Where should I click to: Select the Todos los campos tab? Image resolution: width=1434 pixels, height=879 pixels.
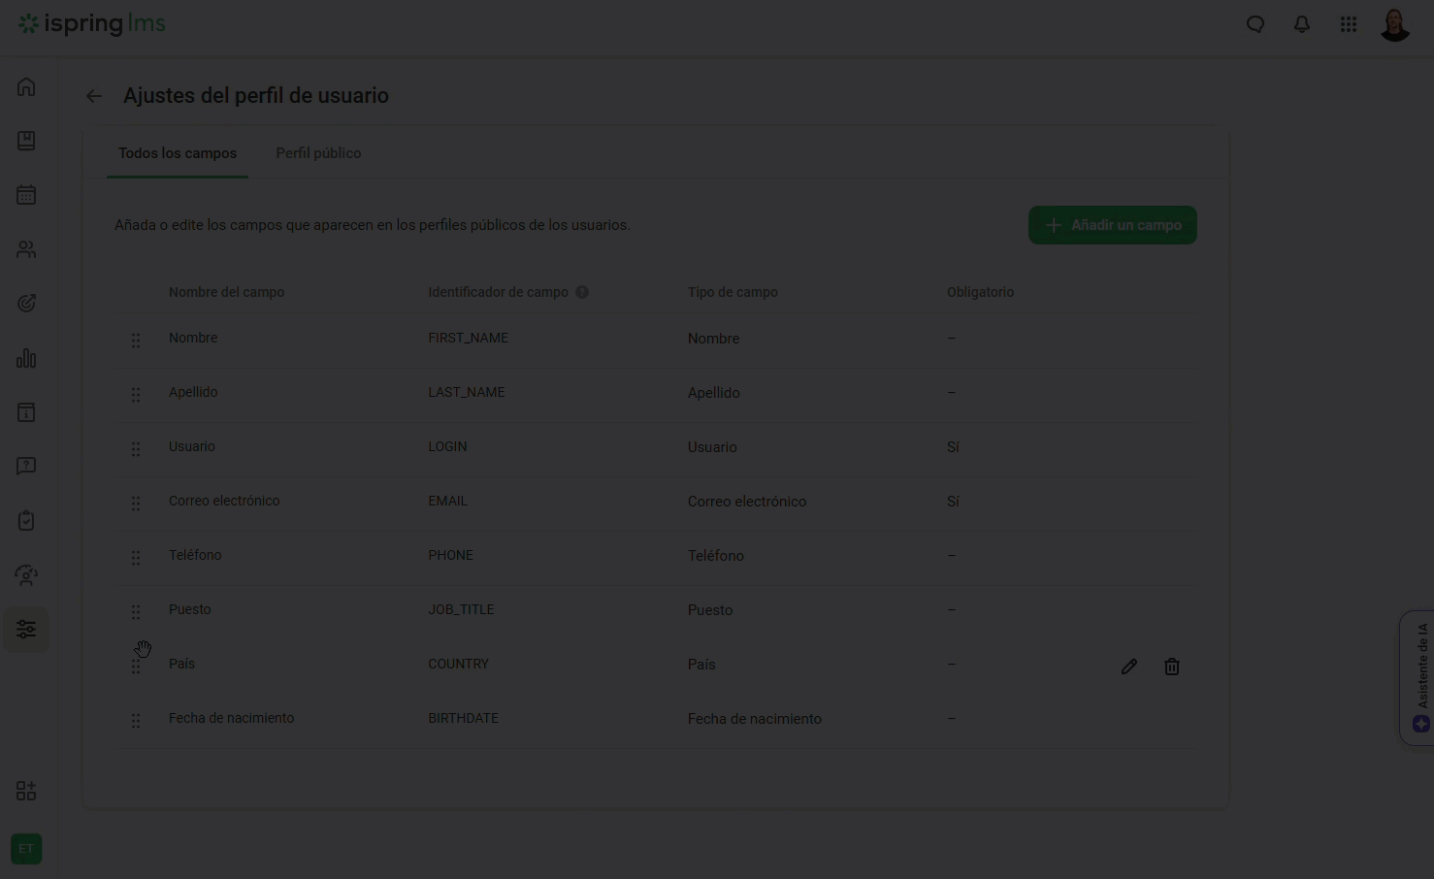[x=178, y=153]
